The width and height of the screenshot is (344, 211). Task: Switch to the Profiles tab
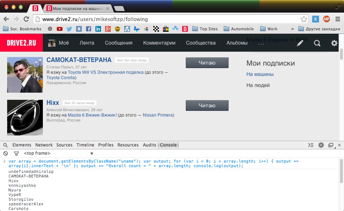(x=106, y=145)
